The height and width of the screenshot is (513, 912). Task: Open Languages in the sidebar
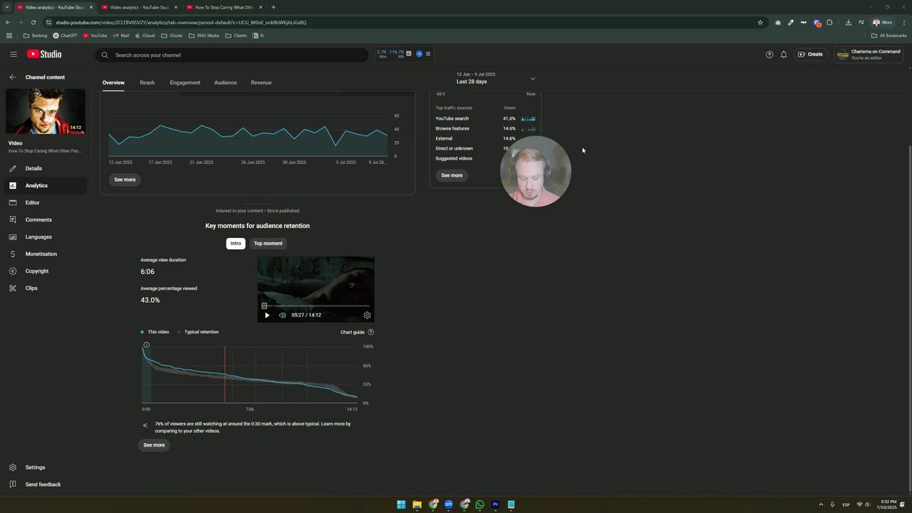click(45, 237)
